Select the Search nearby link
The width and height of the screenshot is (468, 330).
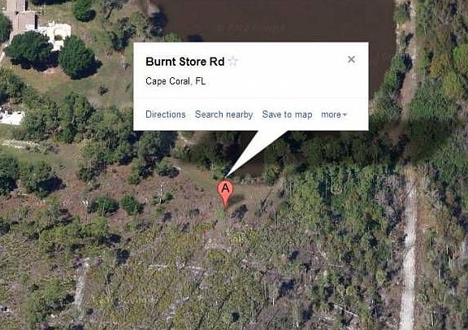click(x=224, y=115)
